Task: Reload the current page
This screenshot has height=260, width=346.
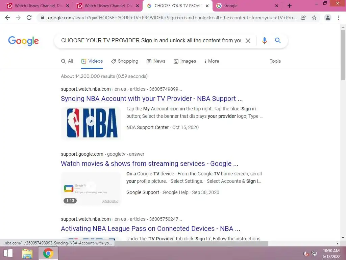Action: click(x=29, y=18)
